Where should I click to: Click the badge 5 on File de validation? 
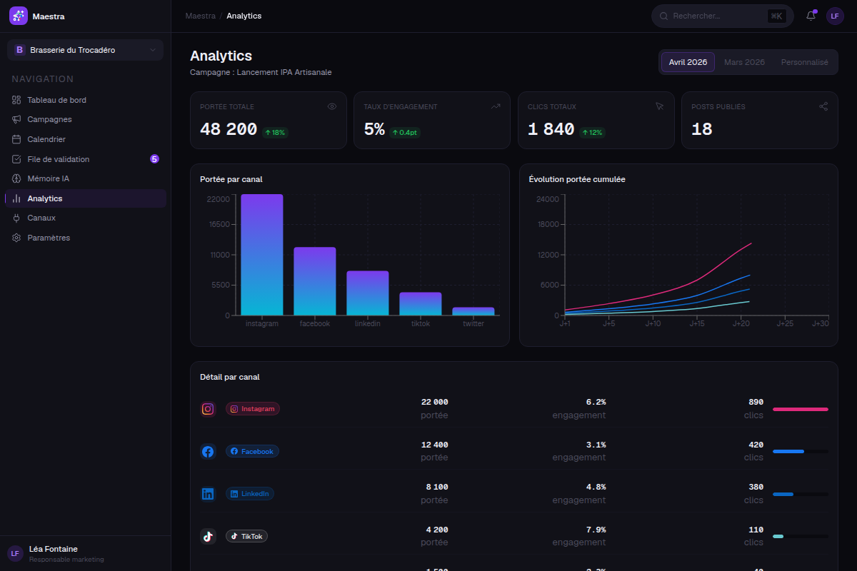[x=154, y=159]
